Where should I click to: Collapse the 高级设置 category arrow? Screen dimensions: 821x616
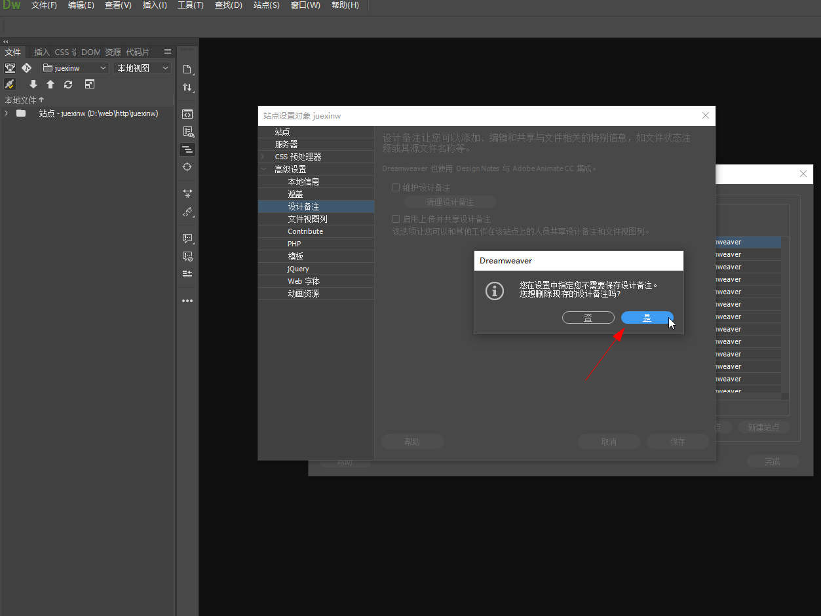tap(263, 169)
